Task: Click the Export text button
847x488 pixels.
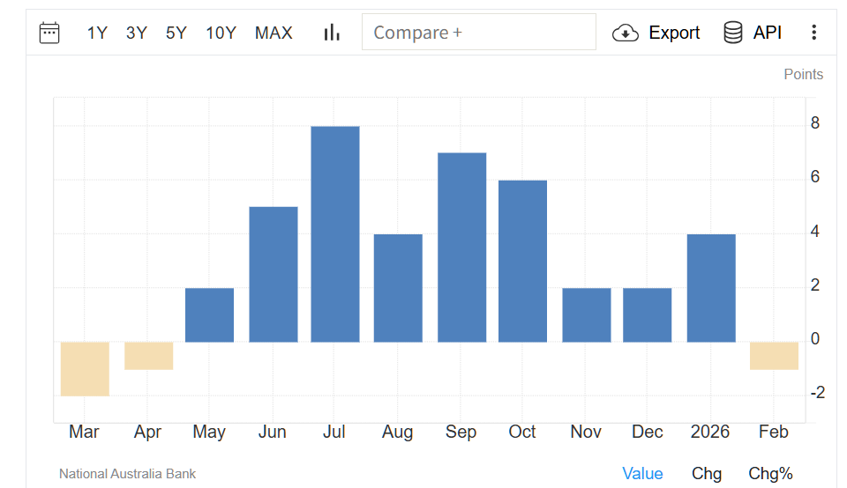Action: pyautogui.click(x=674, y=33)
